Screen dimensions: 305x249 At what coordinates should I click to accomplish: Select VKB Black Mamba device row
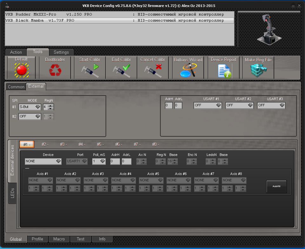[119, 20]
